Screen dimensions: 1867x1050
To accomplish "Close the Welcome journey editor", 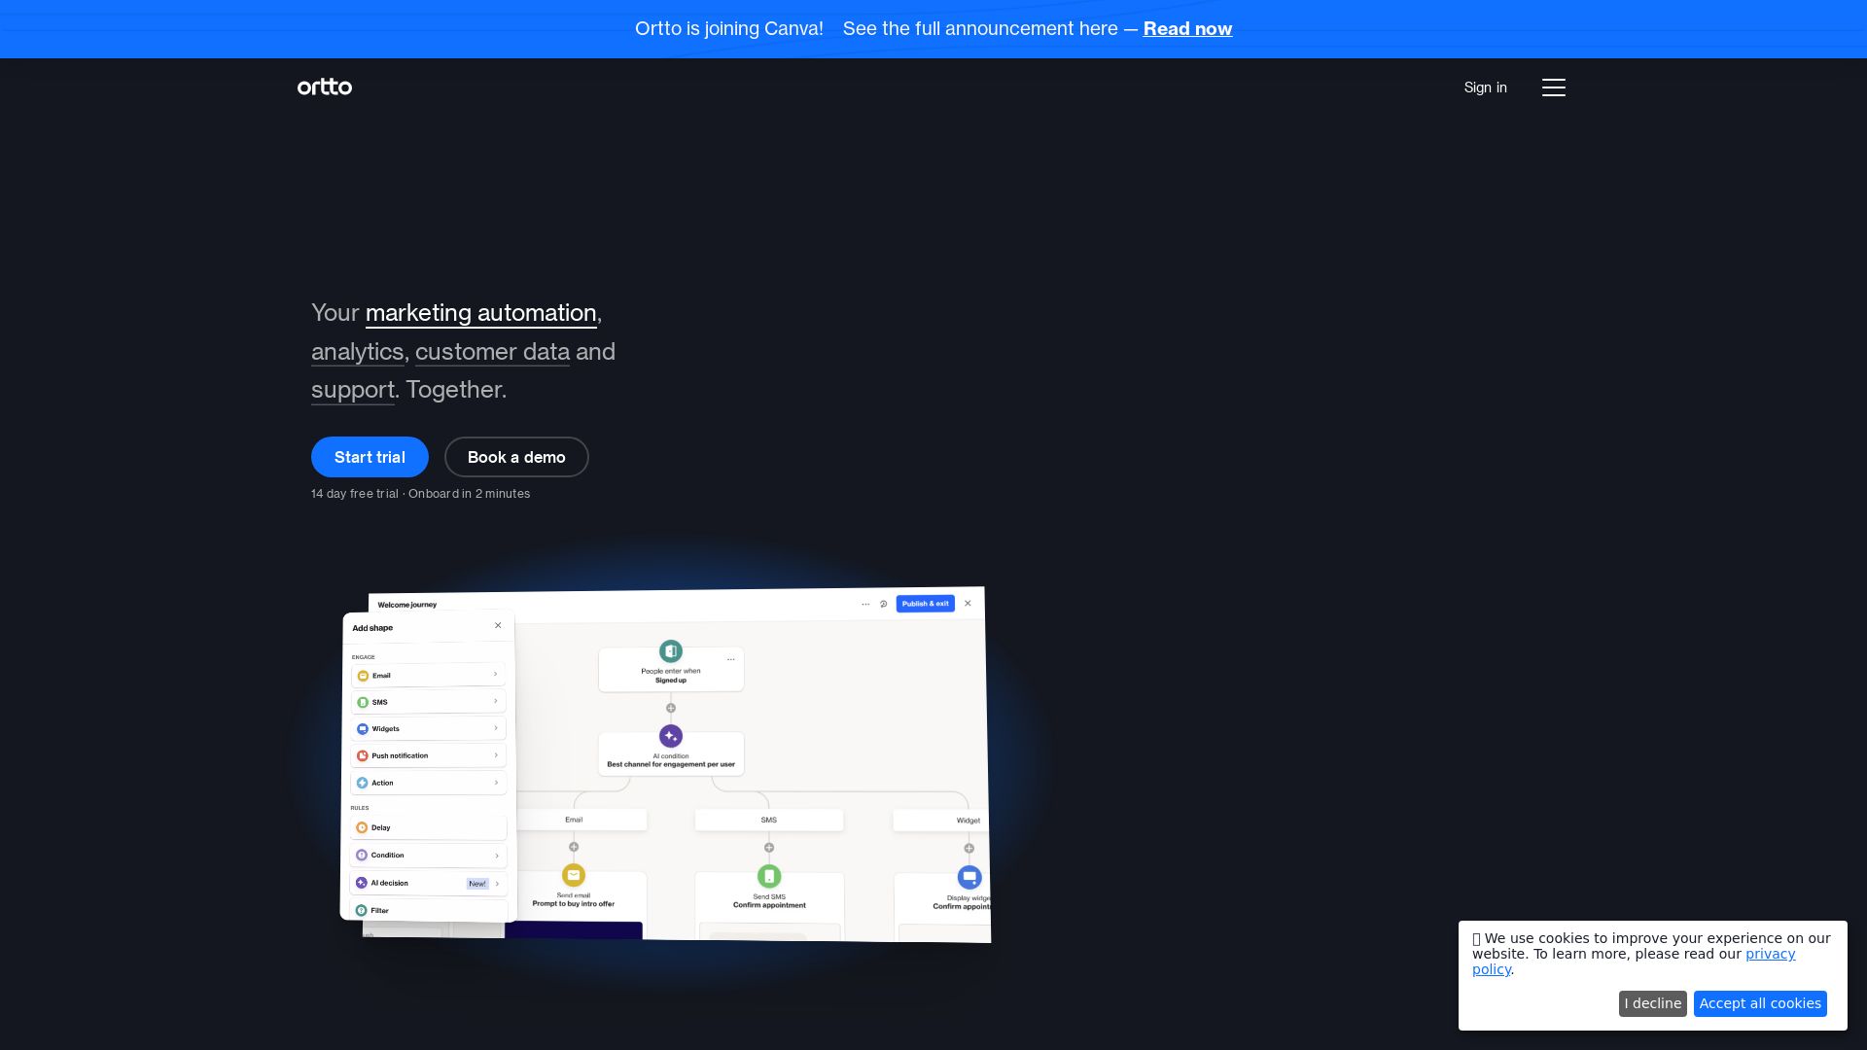I will tap(968, 603).
